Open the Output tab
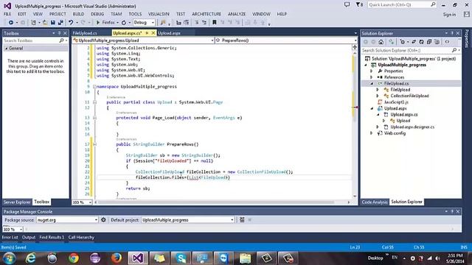This screenshot has width=472, height=265. (29, 237)
